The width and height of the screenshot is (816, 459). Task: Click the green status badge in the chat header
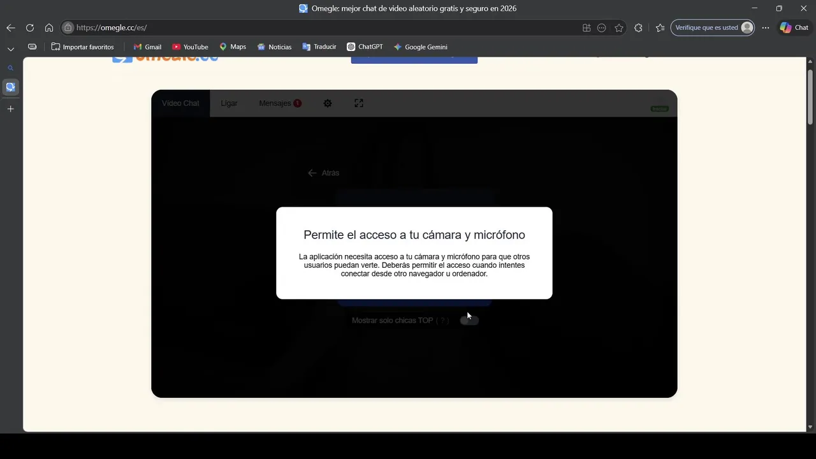point(659,109)
